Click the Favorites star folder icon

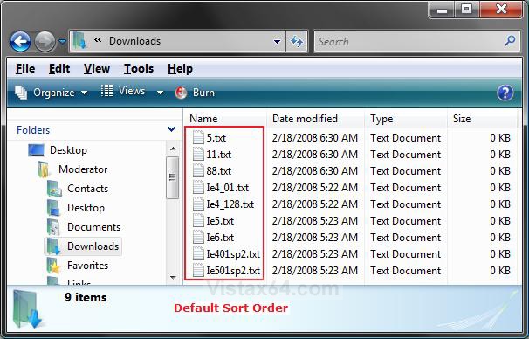(53, 266)
